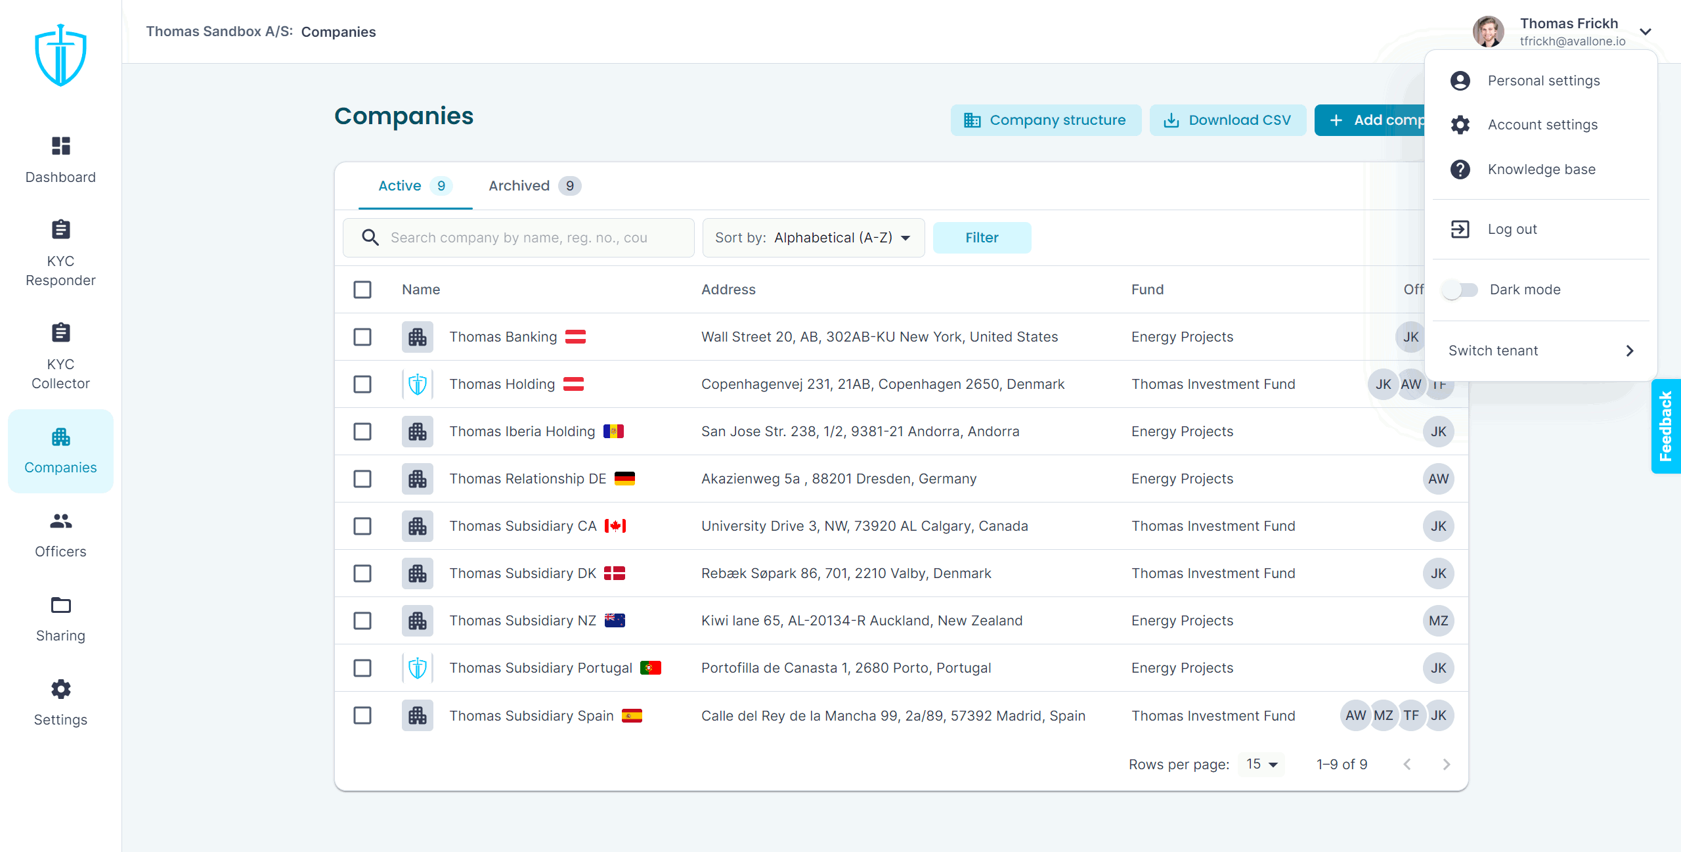Click the Address column header
This screenshot has height=852, width=1681.
[728, 290]
